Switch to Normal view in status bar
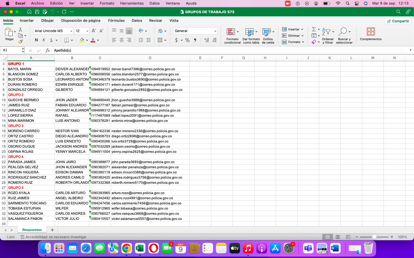This screenshot has height=258, width=414. [x=327, y=237]
